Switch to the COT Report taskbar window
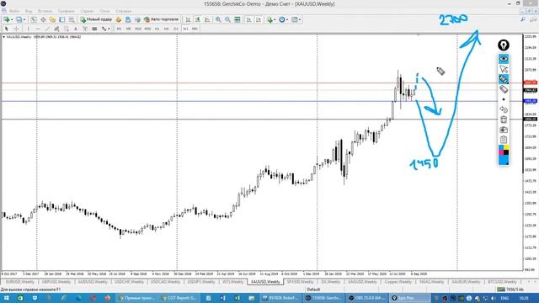 (x=179, y=298)
